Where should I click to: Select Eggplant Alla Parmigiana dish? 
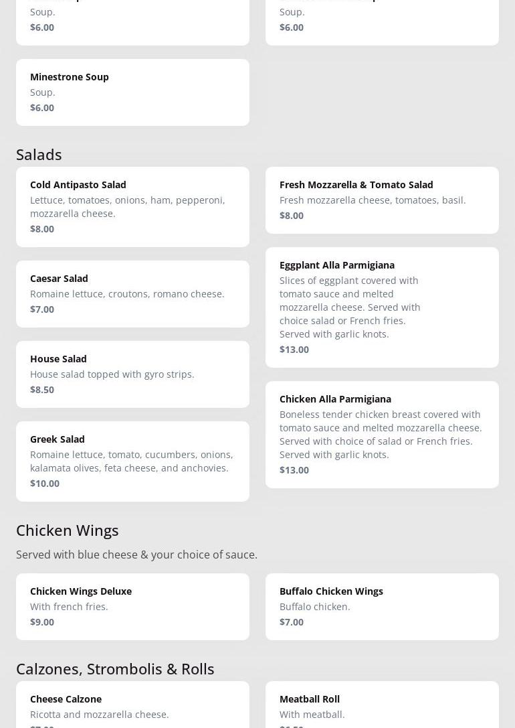coord(382,307)
